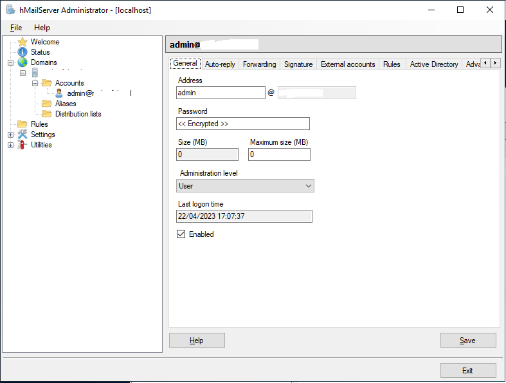Expand the Utilities tree node
This screenshot has height=383, width=506.
click(10, 145)
